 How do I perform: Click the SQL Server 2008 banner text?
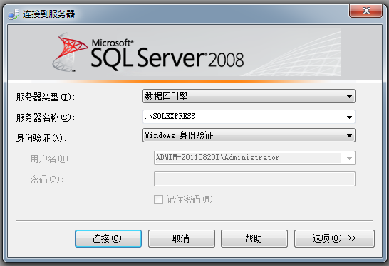tap(167, 55)
